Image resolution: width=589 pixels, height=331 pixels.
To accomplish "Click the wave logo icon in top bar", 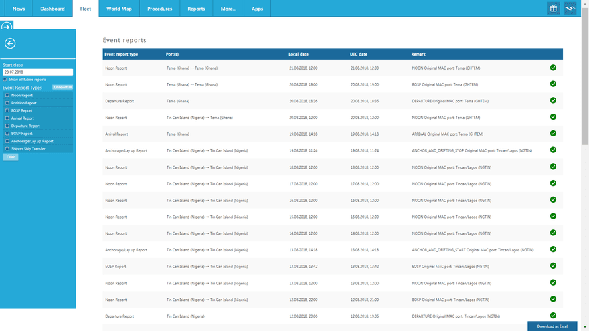I will click(x=570, y=8).
